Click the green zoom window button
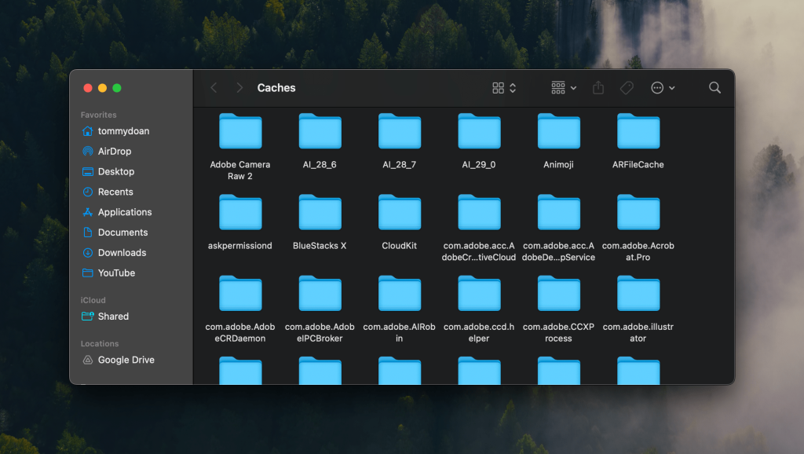The height and width of the screenshot is (454, 804). point(117,88)
